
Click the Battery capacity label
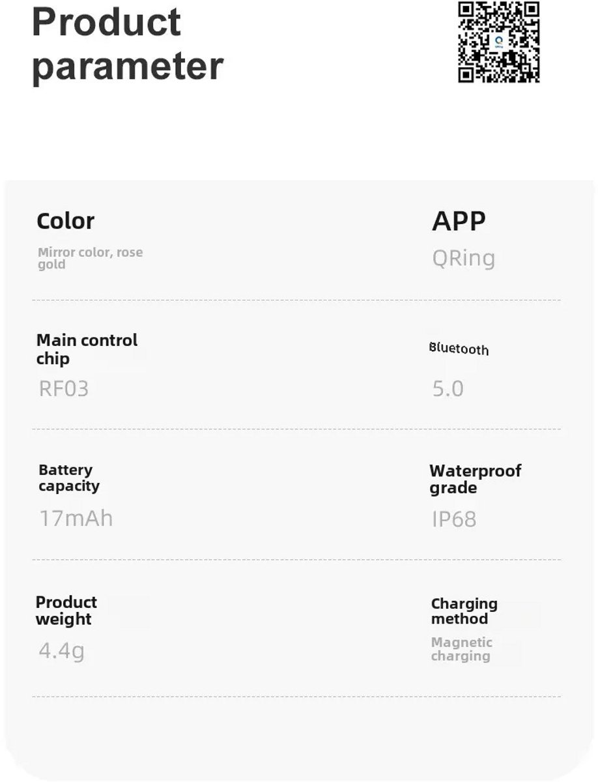[68, 478]
